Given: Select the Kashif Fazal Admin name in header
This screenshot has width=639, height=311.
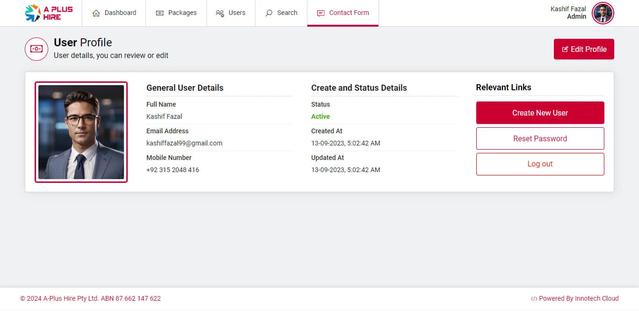Looking at the screenshot, I should (x=568, y=13).
